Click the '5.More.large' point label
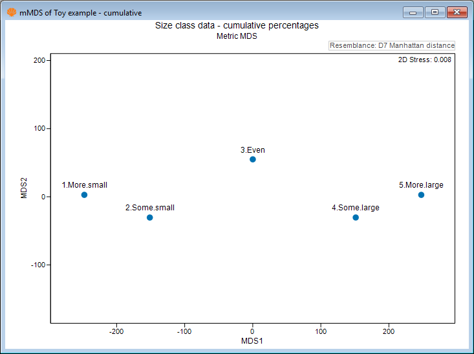The width and height of the screenshot is (474, 354). tap(421, 185)
